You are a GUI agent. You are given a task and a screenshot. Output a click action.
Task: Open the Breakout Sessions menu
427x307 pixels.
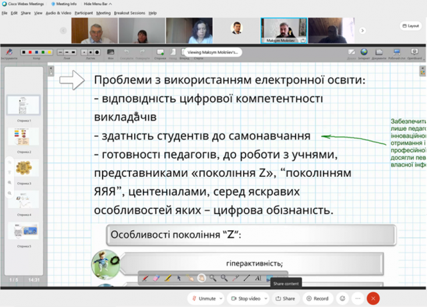129,13
